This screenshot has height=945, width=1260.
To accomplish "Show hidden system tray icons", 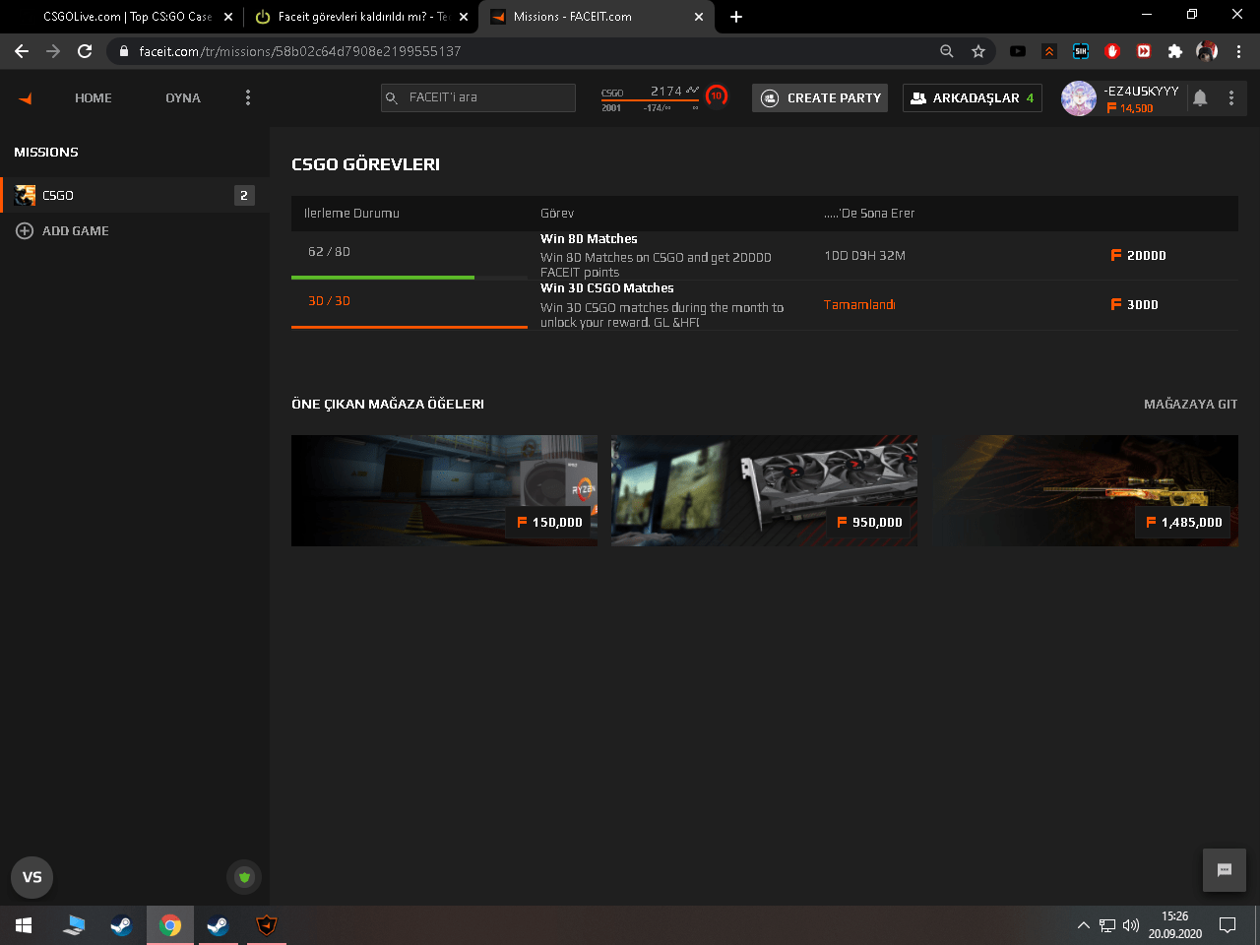I will click(1083, 925).
